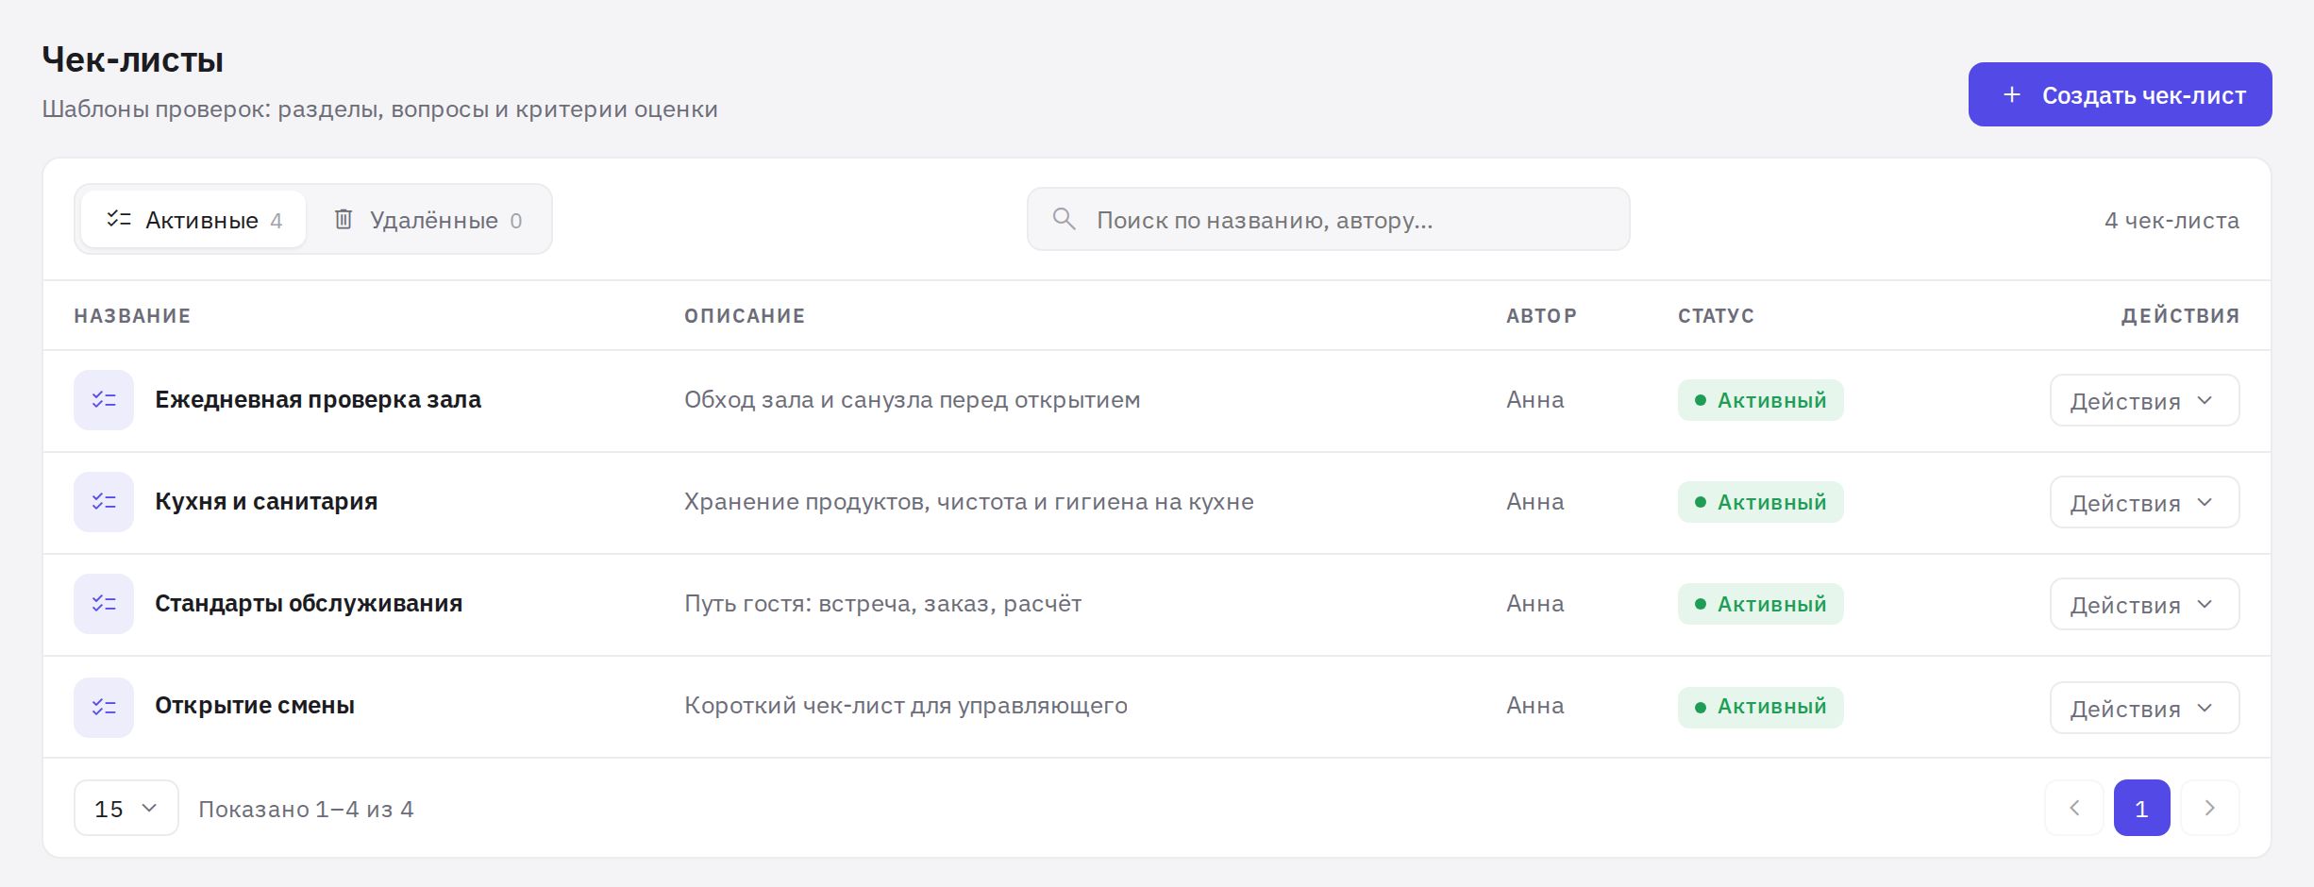Click the Автор column header

coord(1541,316)
